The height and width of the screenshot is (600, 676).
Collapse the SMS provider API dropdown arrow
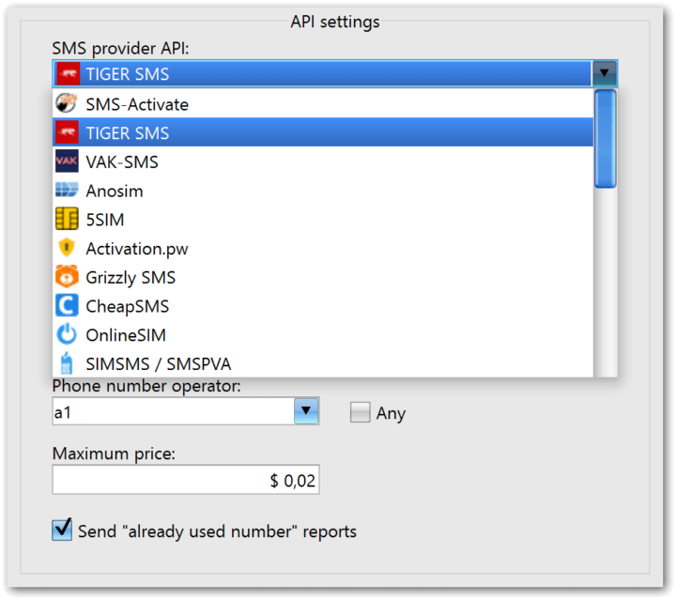point(604,73)
